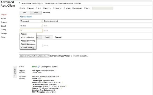Select the GET method radio button
153x95 pixels.
point(20,8)
